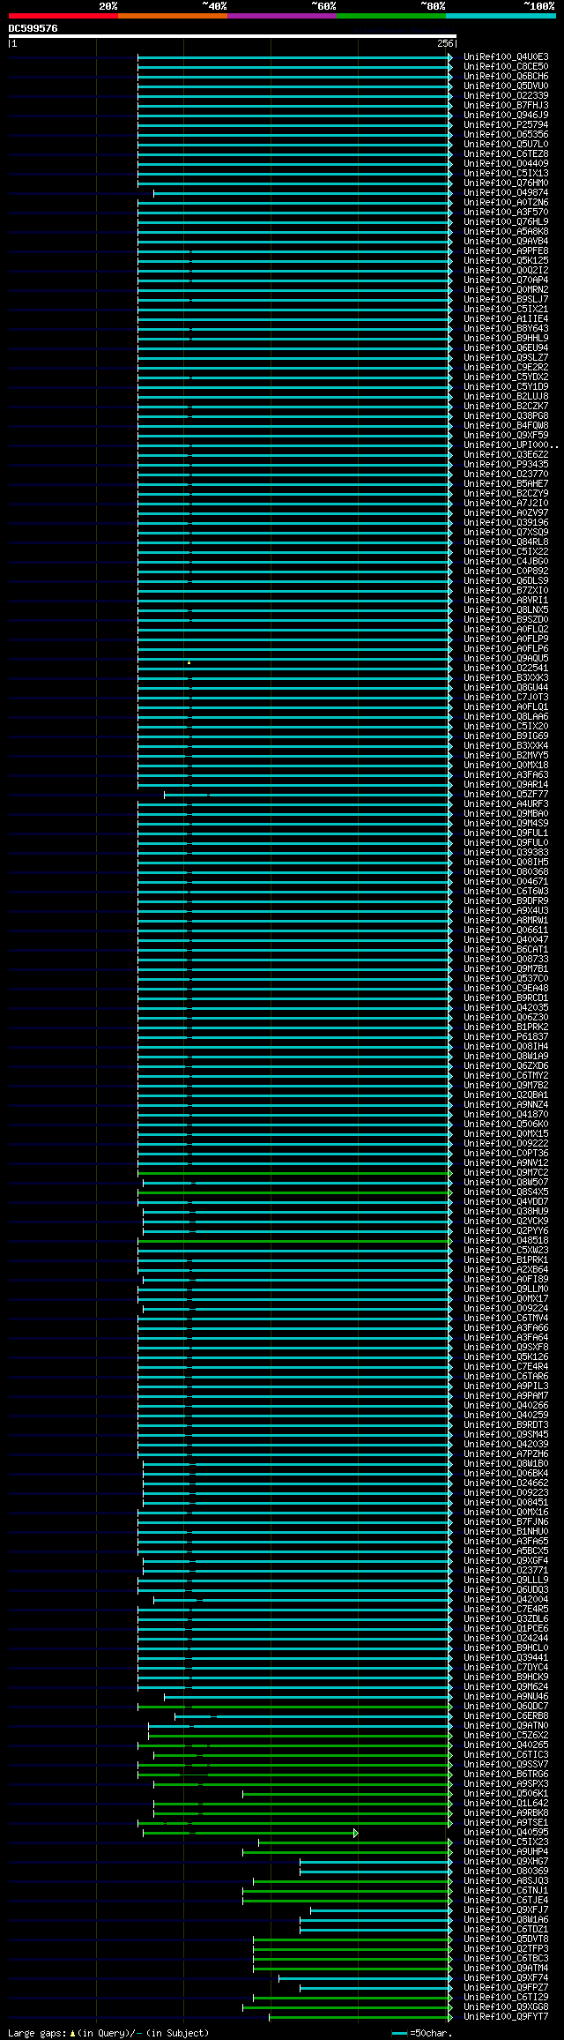Select label UniRef100_A9TSE1

pos(506,1823)
